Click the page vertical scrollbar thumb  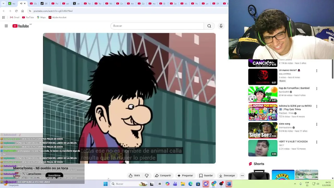pos(333,69)
